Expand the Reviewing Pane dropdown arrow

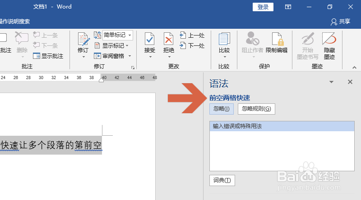point(130,56)
